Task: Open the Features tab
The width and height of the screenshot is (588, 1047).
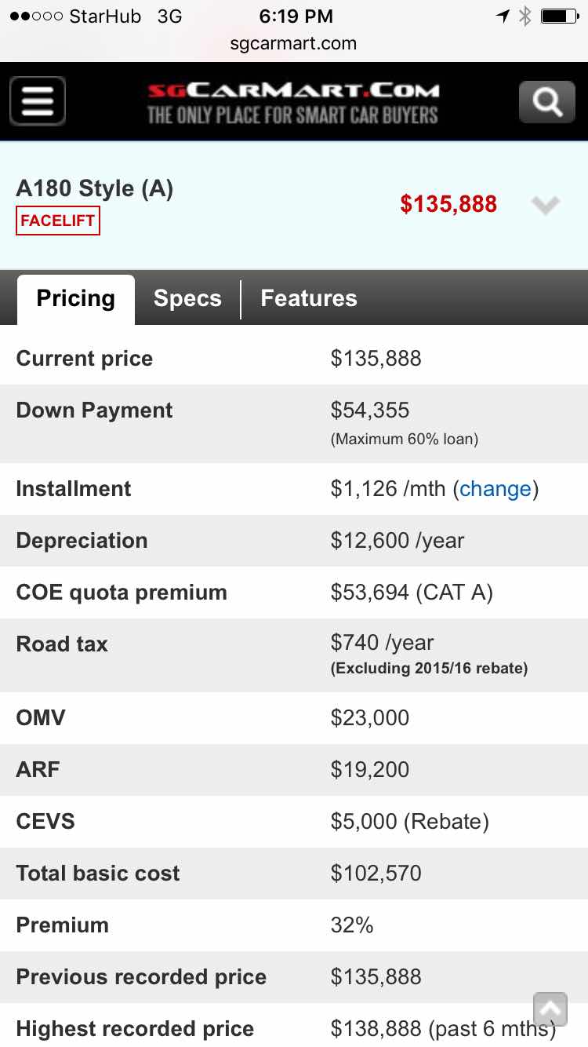Action: click(309, 299)
